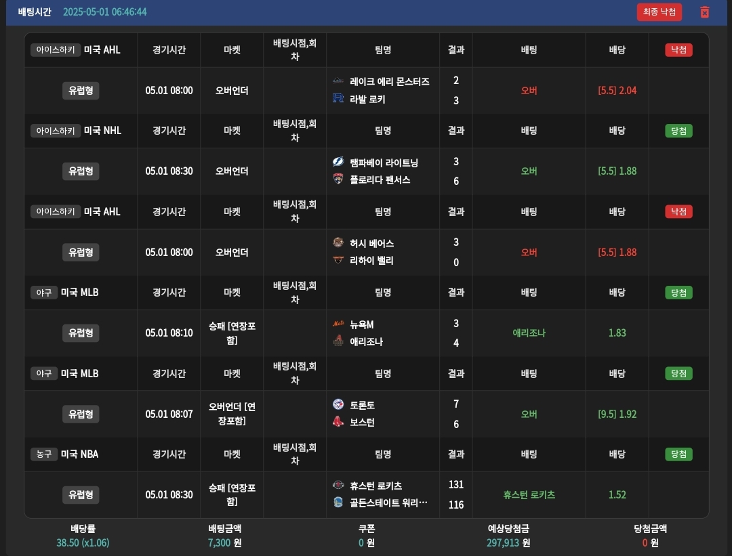The width and height of the screenshot is (732, 556).
Task: Click the red trash delete icon
Action: pyautogui.click(x=704, y=12)
